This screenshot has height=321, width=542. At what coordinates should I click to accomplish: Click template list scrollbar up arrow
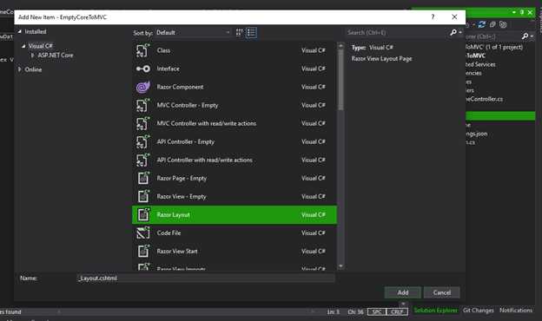[340, 46]
